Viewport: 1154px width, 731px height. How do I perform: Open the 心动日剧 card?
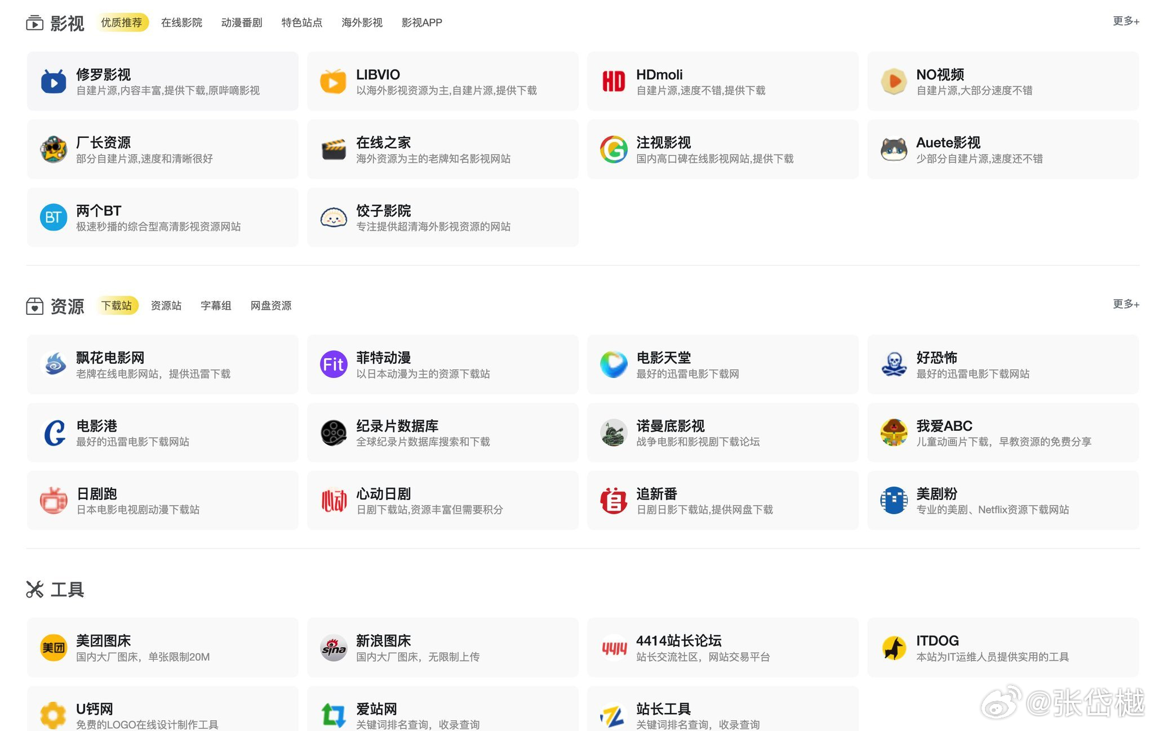click(443, 501)
